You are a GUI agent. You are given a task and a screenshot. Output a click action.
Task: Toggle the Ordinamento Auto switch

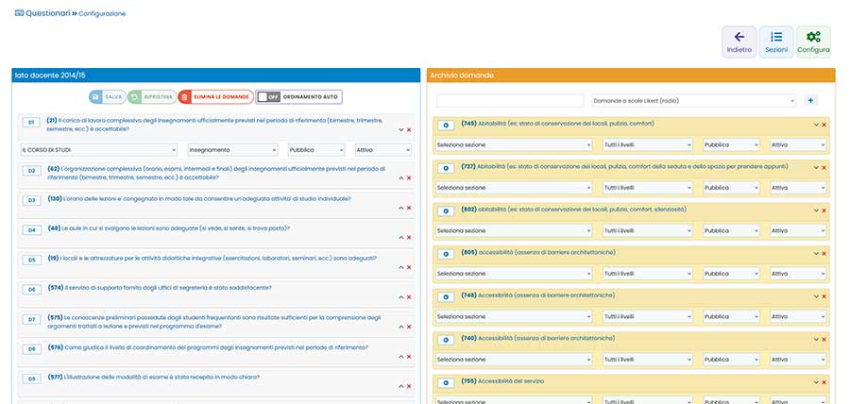coord(298,97)
